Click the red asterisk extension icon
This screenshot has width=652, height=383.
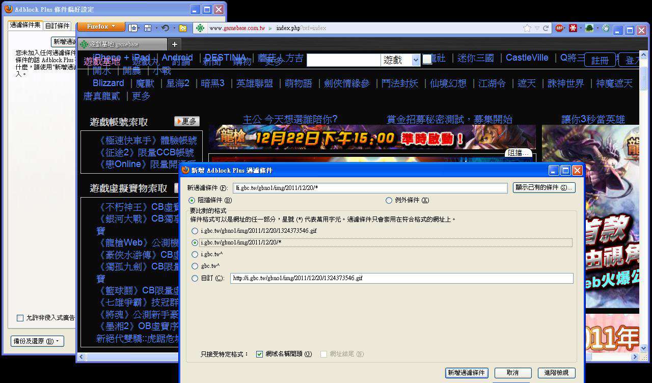573,28
